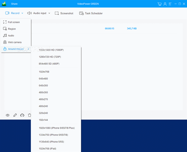
Task: Expand the Around mouse submenu chevron
Action: 28,49
